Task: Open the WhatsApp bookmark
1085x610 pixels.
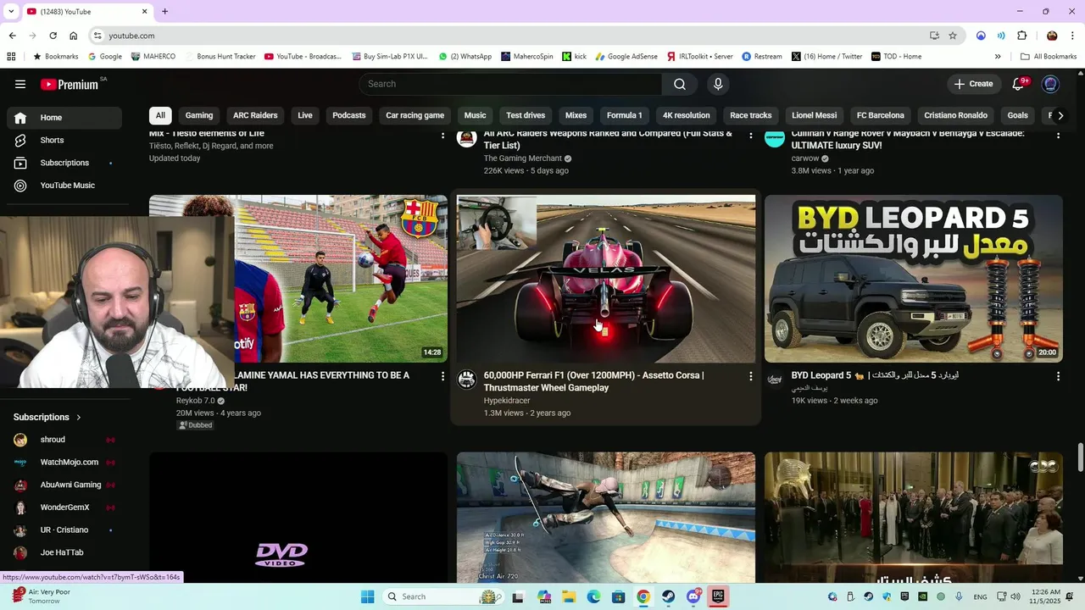Action: pos(465,57)
